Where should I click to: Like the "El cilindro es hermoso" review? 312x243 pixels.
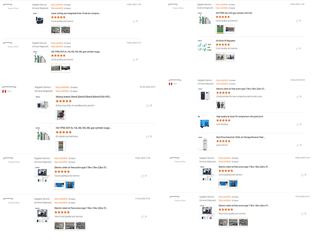point(148,136)
